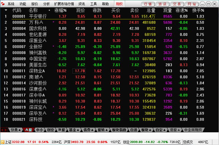Click the 网站 button
The height and width of the screenshot is (145, 219).
192,4
